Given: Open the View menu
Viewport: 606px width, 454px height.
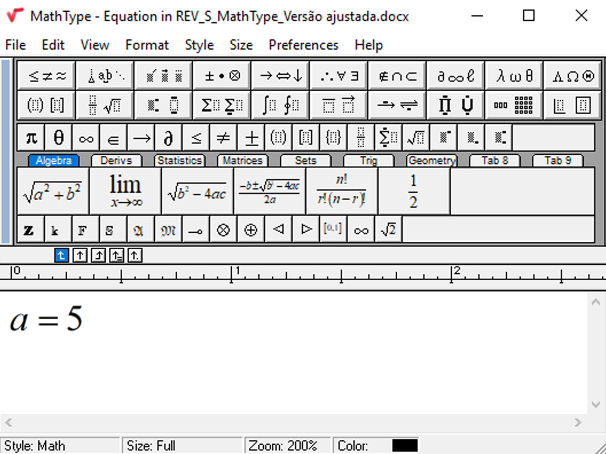Looking at the screenshot, I should click(95, 45).
